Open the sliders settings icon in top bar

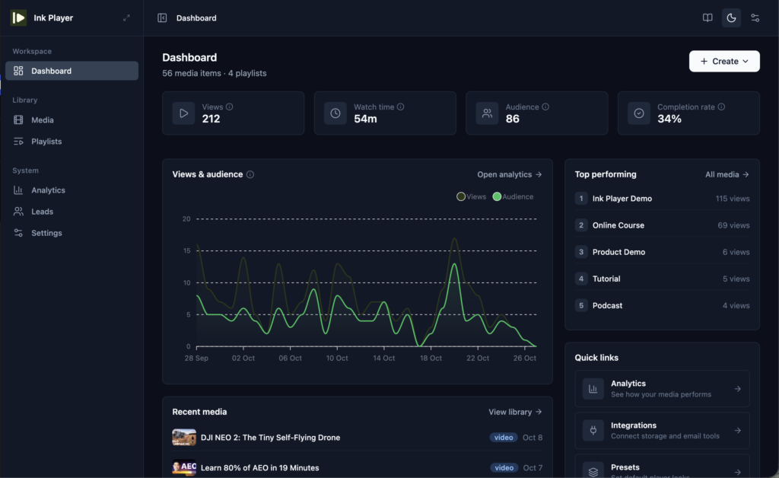click(x=755, y=18)
